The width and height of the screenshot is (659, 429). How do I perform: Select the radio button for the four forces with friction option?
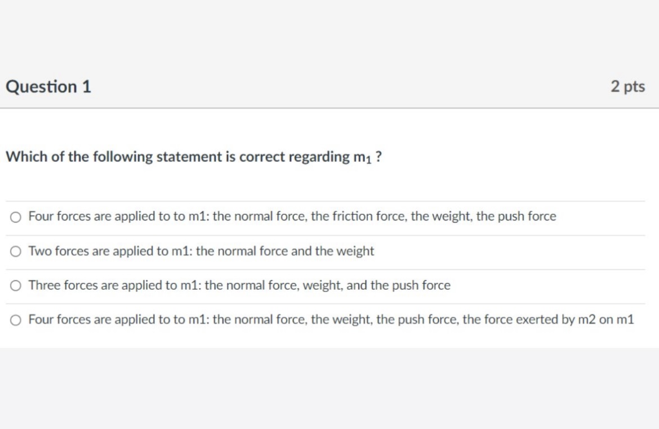(15, 216)
